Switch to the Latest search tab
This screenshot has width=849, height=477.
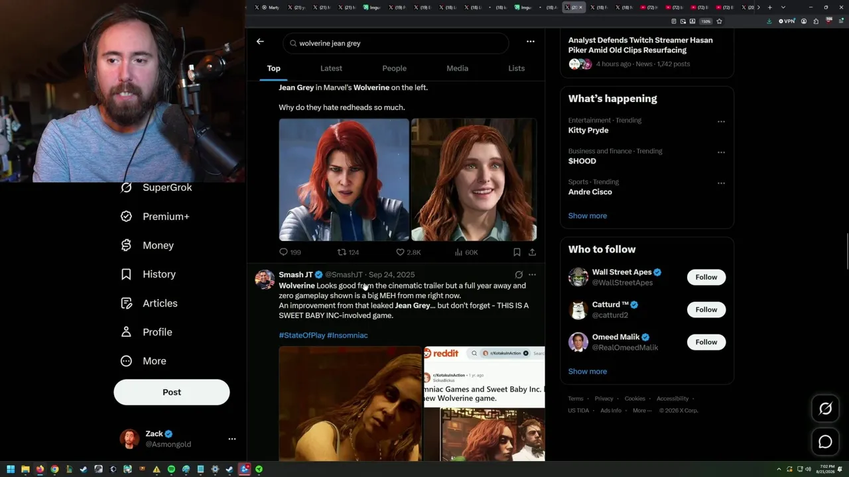[x=331, y=68]
